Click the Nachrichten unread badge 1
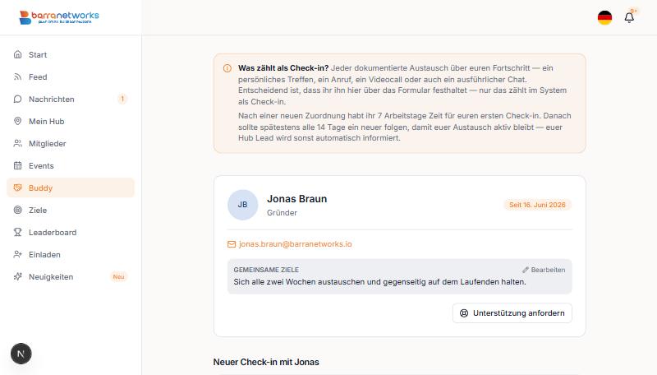This screenshot has height=375, width=657. pyautogui.click(x=122, y=99)
